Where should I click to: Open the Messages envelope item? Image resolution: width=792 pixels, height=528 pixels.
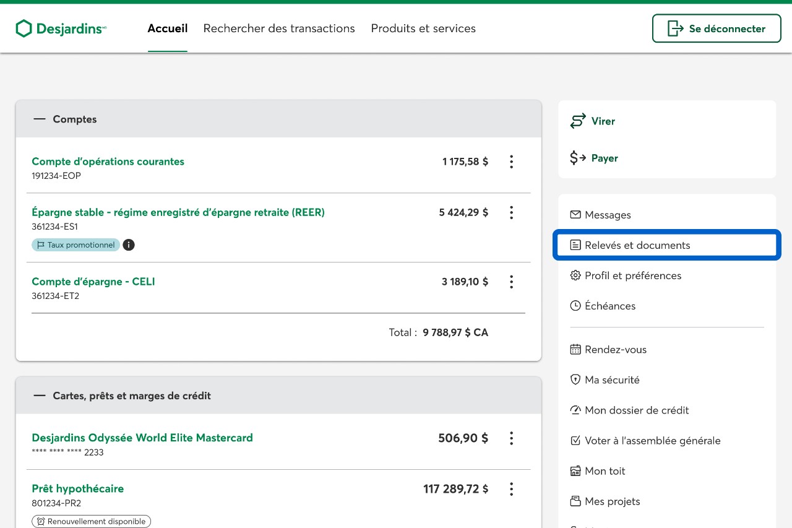click(607, 215)
